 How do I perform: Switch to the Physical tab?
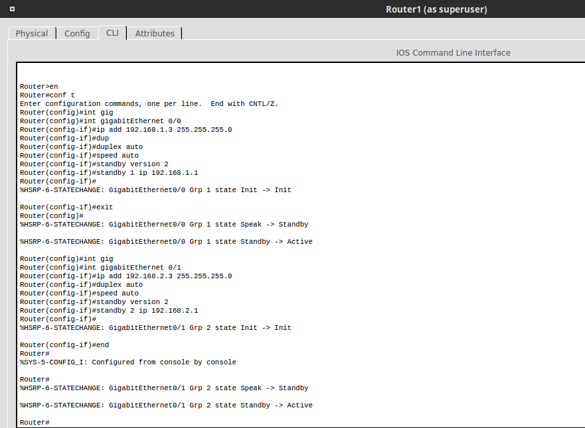click(x=31, y=32)
